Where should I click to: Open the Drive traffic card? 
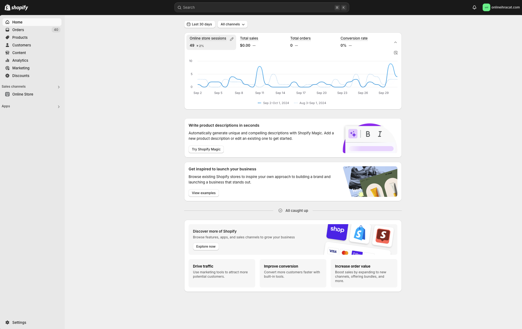click(222, 273)
